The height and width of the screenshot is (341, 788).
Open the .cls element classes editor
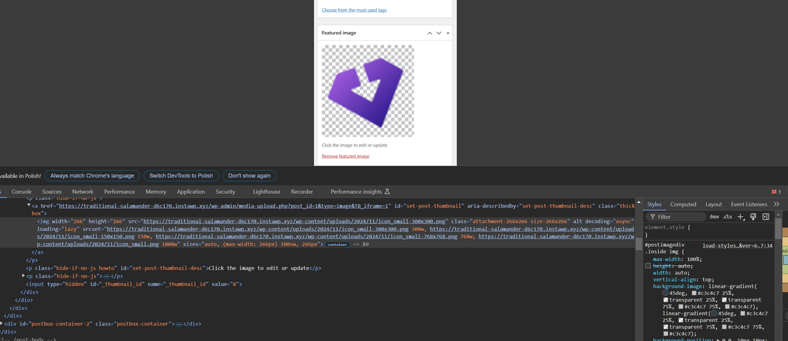point(728,217)
